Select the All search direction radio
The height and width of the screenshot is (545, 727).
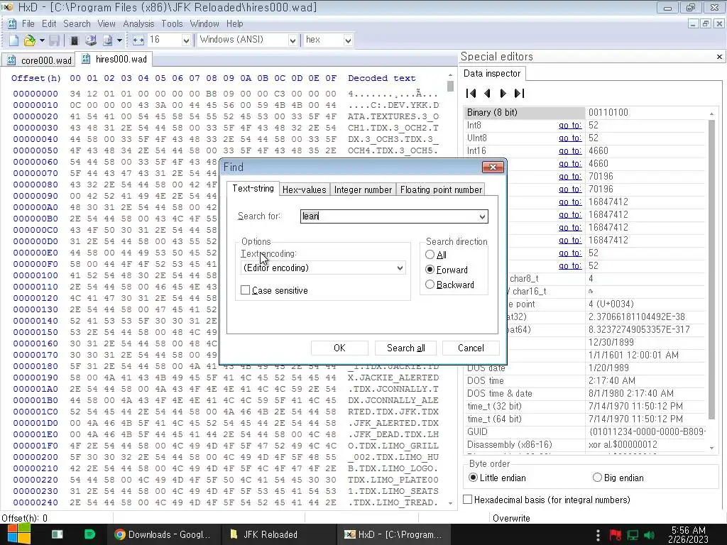[430, 255]
